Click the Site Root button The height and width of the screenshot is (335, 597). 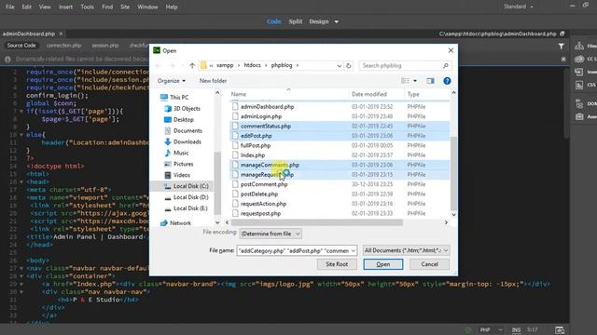[337, 264]
